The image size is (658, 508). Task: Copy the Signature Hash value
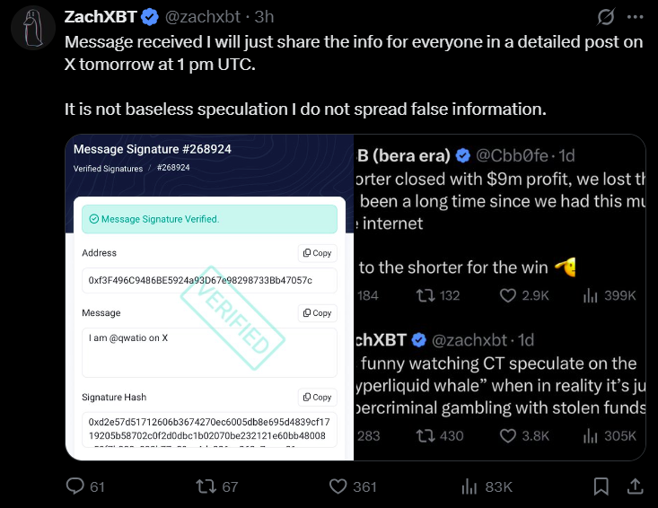click(317, 397)
